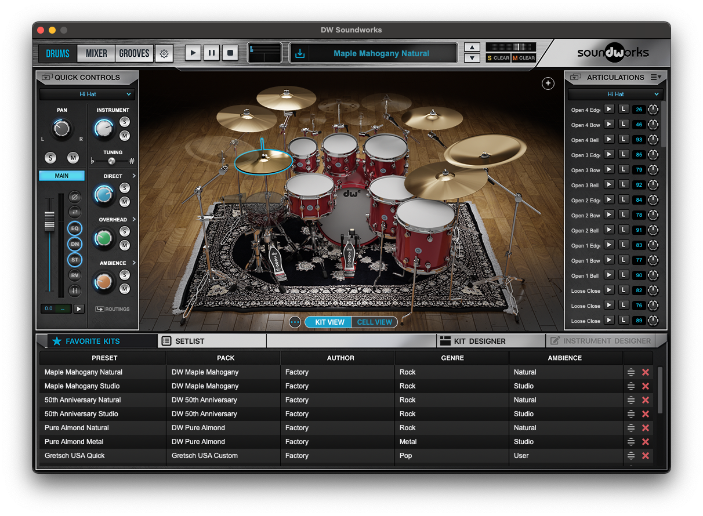The height and width of the screenshot is (516, 703).
Task: Open the Articulations instrument dropdown
Action: tap(615, 94)
